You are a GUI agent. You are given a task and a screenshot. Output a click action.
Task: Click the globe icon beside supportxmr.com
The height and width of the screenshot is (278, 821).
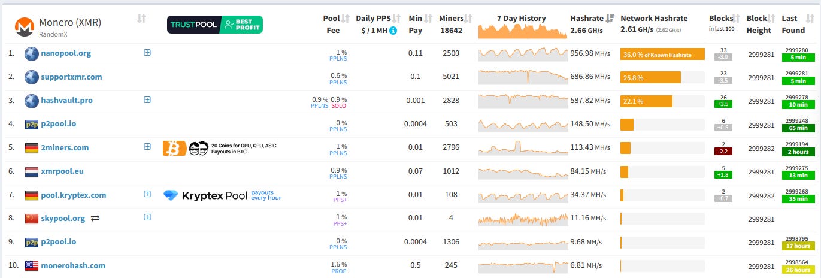click(31, 77)
